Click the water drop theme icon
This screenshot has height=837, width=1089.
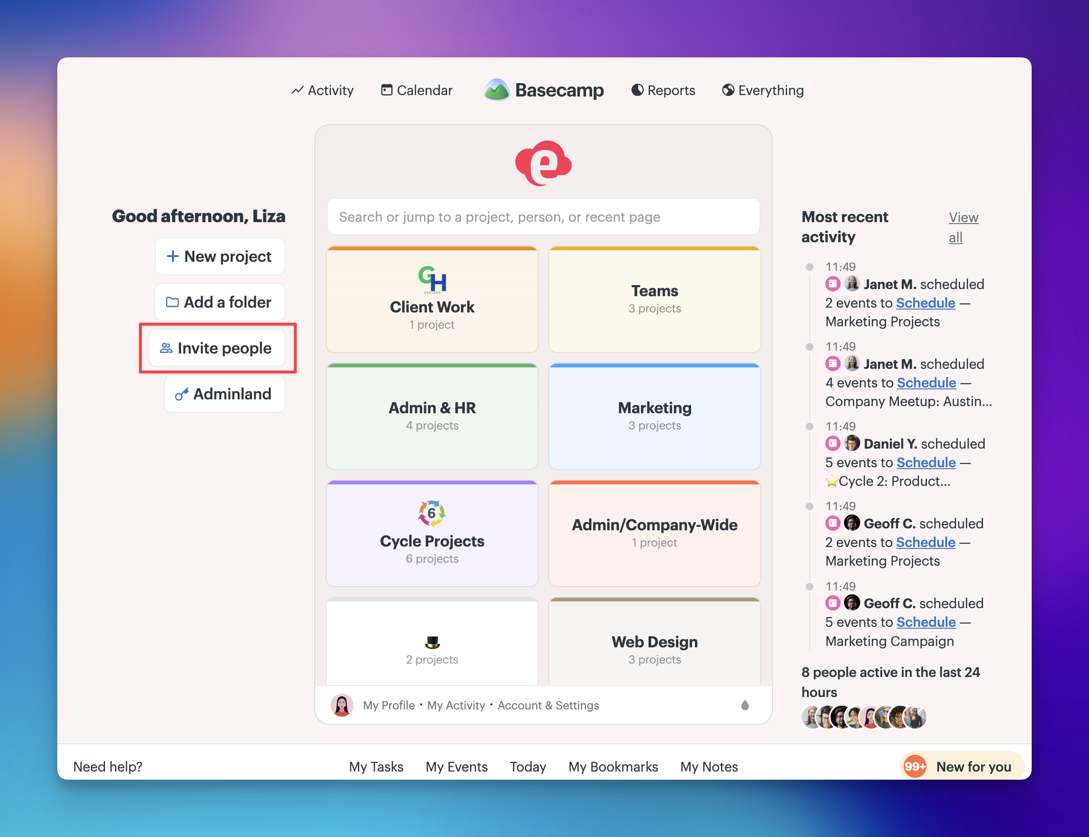coord(745,705)
